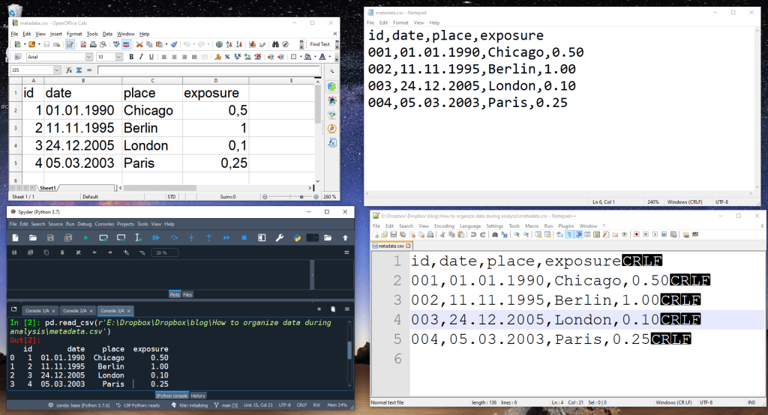Click the Sum sigma icon in Calc
This screenshot has height=415, width=768.
click(x=78, y=70)
